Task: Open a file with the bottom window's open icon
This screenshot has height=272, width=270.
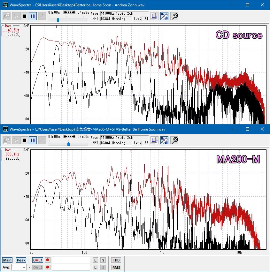Action: (7, 140)
